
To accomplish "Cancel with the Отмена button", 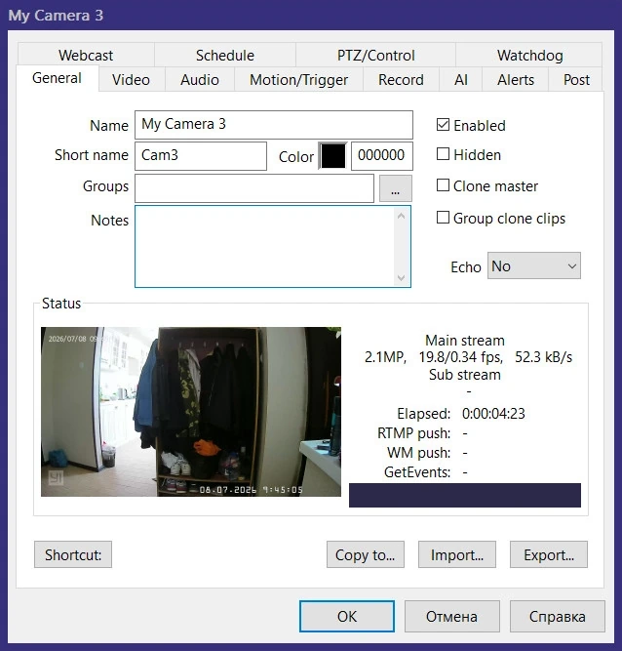I will pyautogui.click(x=452, y=616).
